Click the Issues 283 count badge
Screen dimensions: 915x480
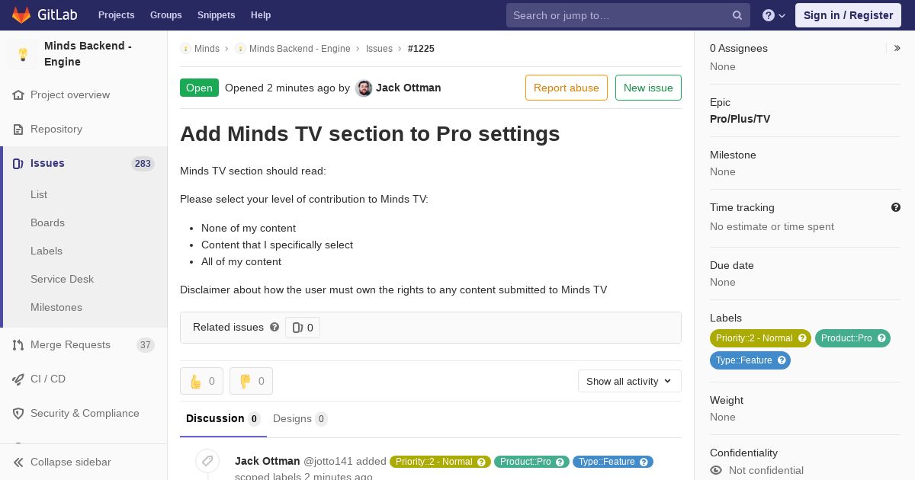pyautogui.click(x=143, y=164)
